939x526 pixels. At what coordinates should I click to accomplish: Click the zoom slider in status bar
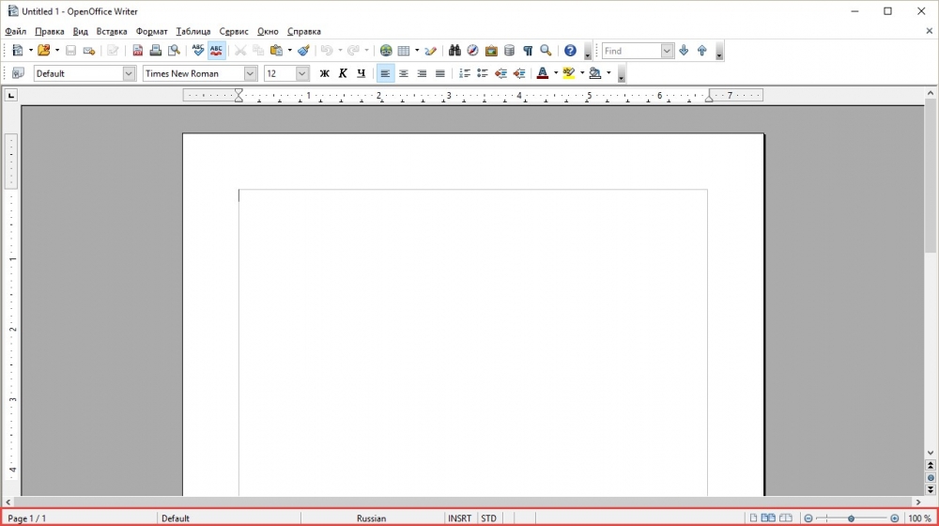point(851,518)
